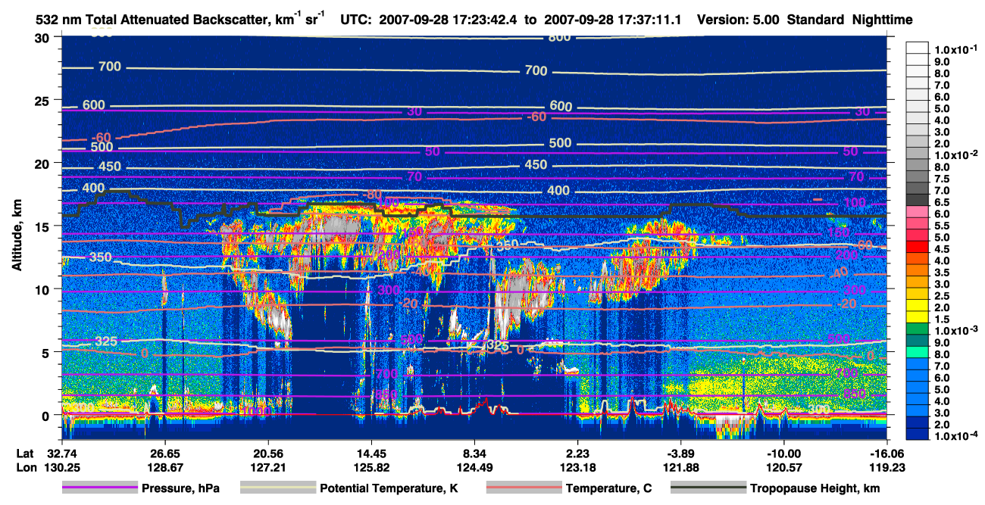Click the -80 temperature contour label
The image size is (985, 505).
[372, 195]
